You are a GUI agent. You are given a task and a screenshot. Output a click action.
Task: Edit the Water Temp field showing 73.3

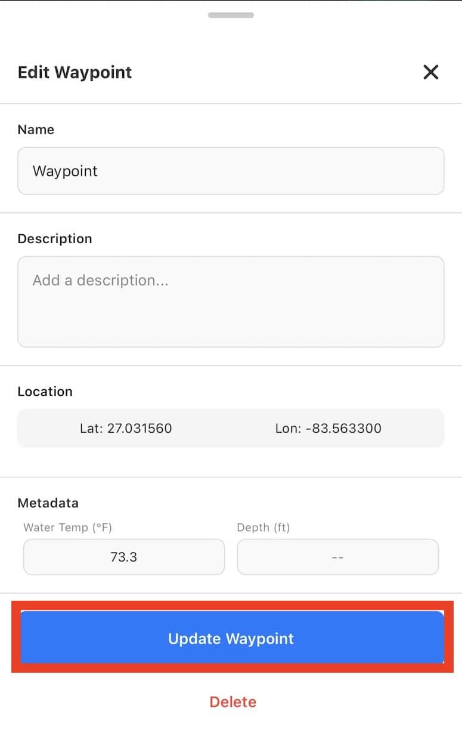[124, 557]
